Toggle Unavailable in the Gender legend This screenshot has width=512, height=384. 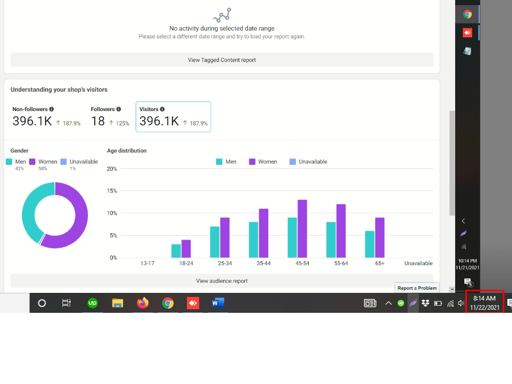coord(79,162)
